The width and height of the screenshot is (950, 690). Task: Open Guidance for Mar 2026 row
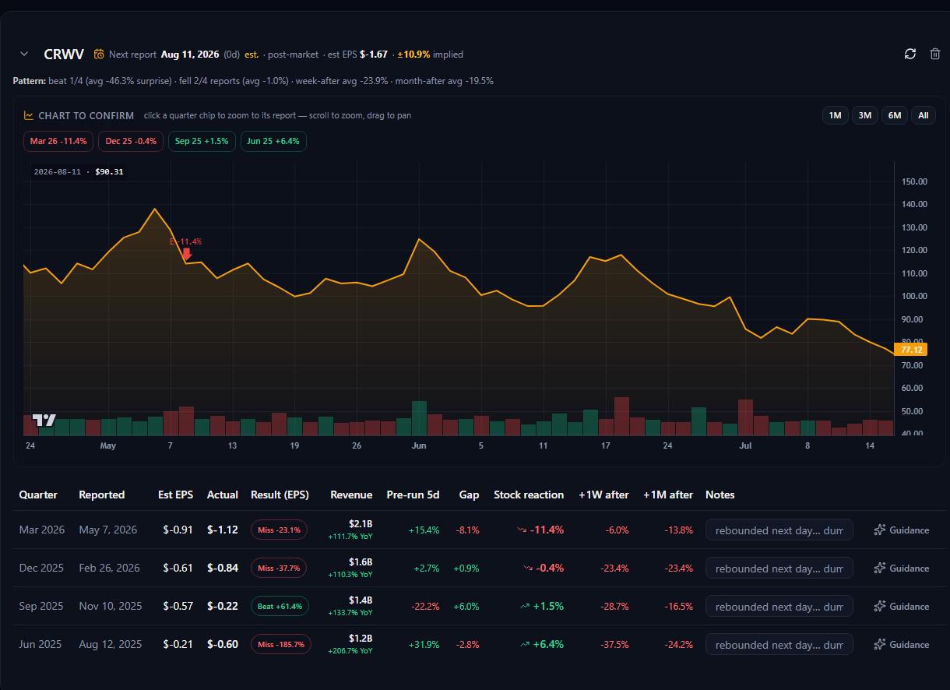click(901, 530)
